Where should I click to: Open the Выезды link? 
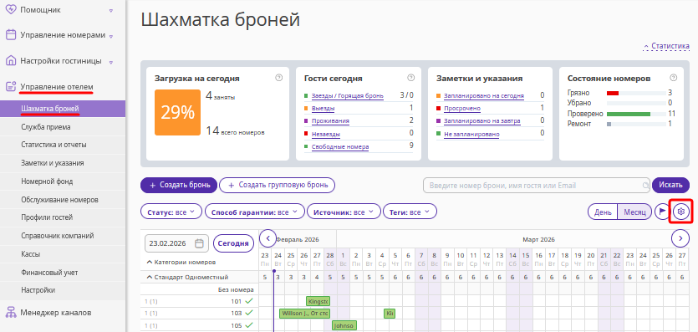(324, 108)
